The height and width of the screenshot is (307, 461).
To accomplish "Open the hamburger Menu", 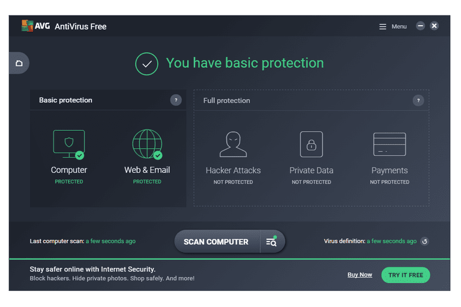I will pos(393,26).
